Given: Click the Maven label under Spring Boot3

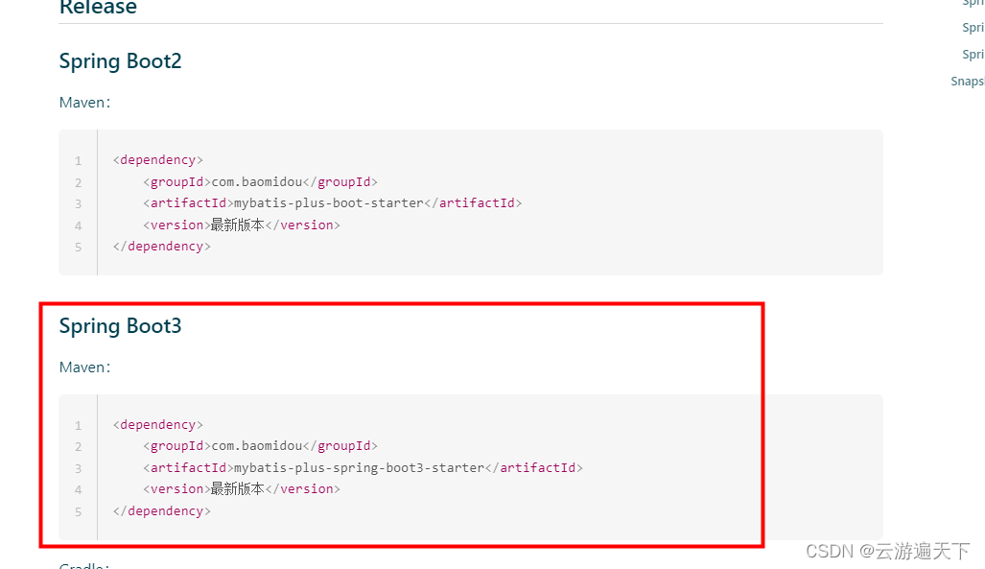Looking at the screenshot, I should (x=84, y=367).
